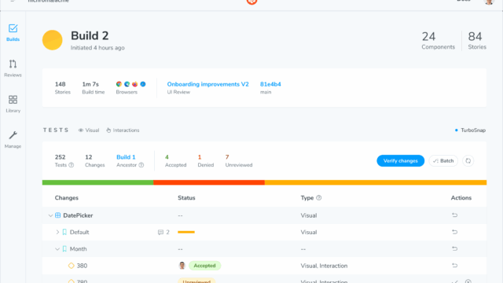Click the diamond icon next to 380
The height and width of the screenshot is (283, 503).
(72, 266)
